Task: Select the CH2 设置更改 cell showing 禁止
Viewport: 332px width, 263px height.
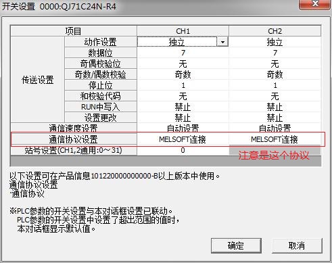Action: (x=275, y=118)
